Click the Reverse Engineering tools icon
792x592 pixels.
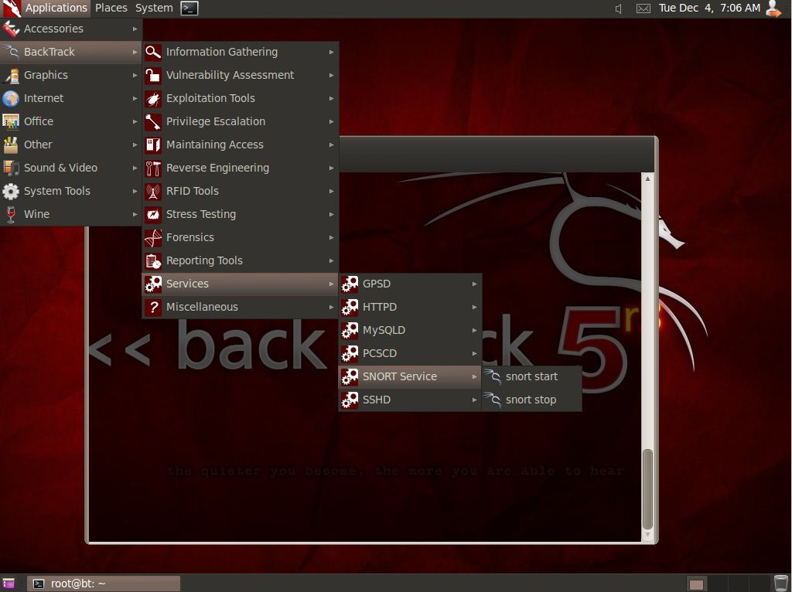click(153, 168)
